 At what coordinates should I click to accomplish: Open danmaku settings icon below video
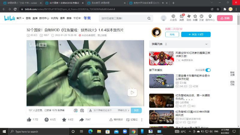(82, 110)
